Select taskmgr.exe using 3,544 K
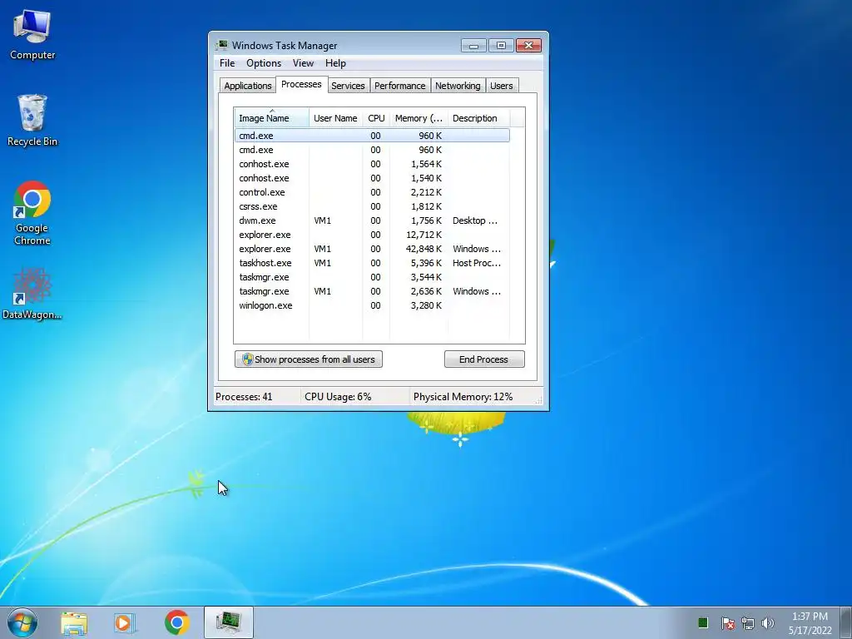852x639 pixels. click(x=372, y=276)
